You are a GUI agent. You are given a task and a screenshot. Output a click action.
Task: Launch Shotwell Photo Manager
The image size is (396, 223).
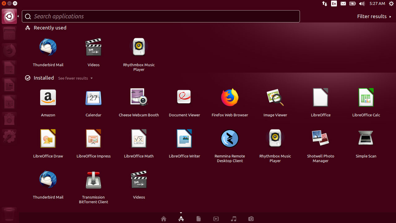point(321,138)
